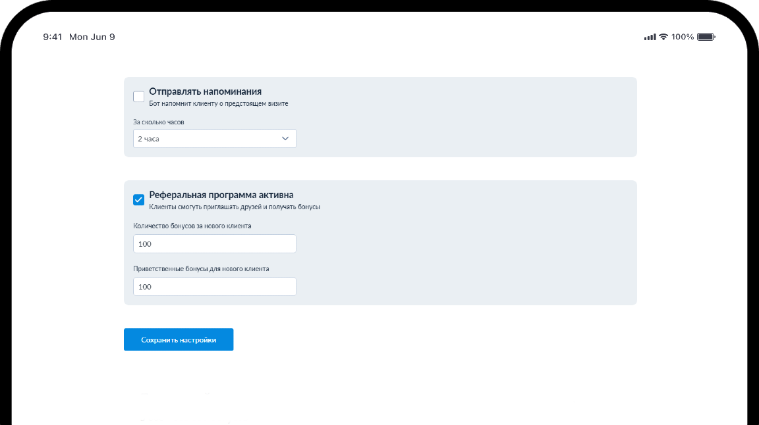Click the Реферальная программа активна heading text
This screenshot has height=425, width=759.
pos(221,195)
